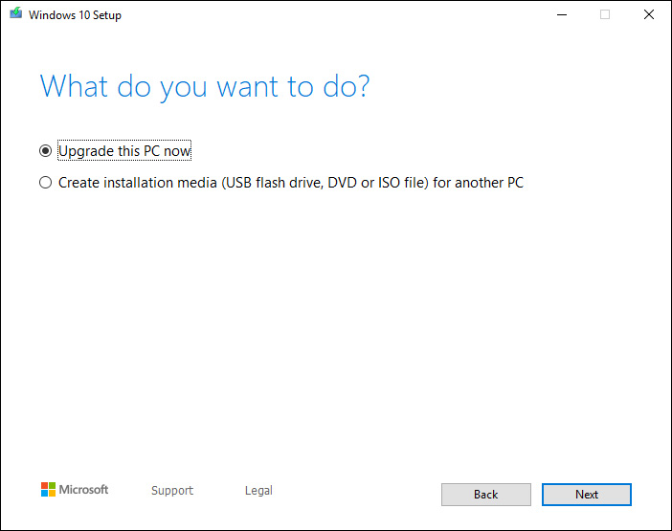672x531 pixels.
Task: Close the Setup window with the X
Action: pyautogui.click(x=649, y=14)
